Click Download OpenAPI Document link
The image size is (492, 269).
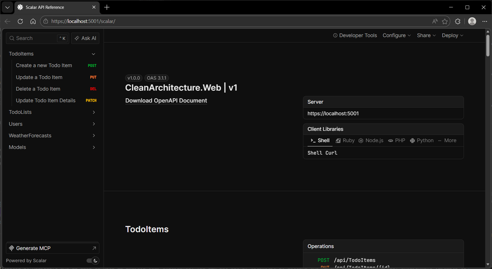point(166,101)
